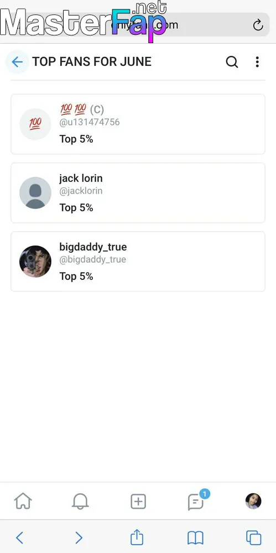Select the 100 emoji avatar
The width and height of the screenshot is (276, 553).
(x=35, y=124)
